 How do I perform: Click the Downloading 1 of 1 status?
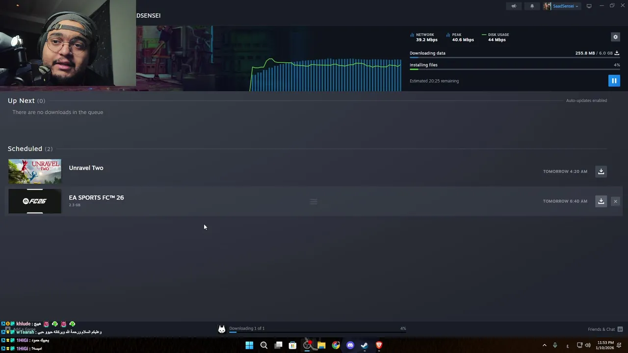[247, 328]
